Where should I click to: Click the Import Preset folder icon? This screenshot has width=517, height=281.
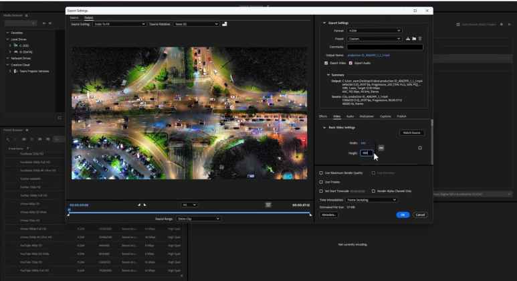pyautogui.click(x=414, y=39)
